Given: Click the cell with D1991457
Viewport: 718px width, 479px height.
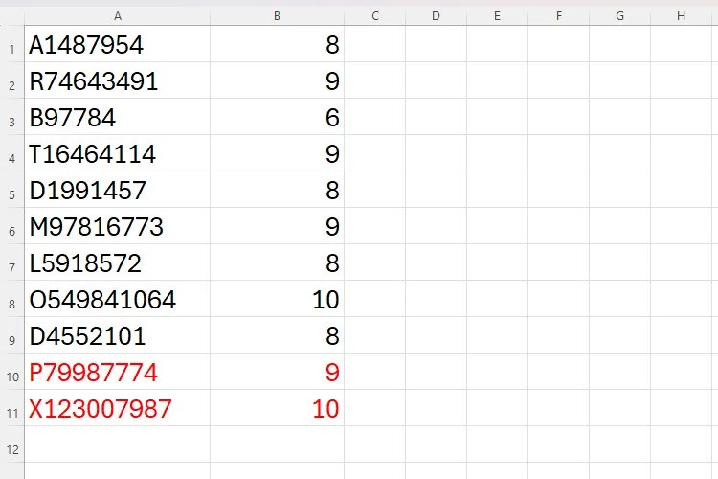Looking at the screenshot, I should tap(117, 190).
